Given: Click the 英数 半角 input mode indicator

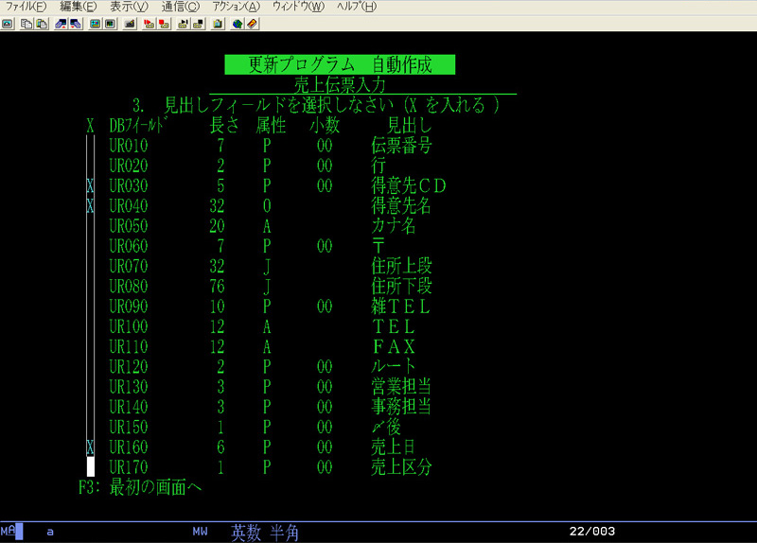Looking at the screenshot, I should (x=265, y=533).
